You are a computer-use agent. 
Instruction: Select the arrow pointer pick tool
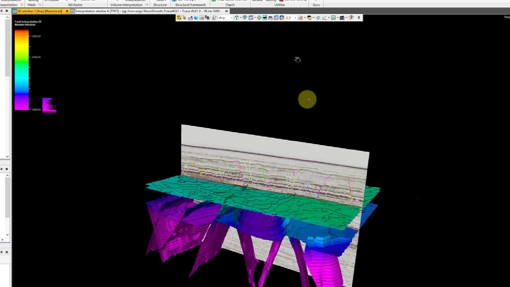pos(184,18)
